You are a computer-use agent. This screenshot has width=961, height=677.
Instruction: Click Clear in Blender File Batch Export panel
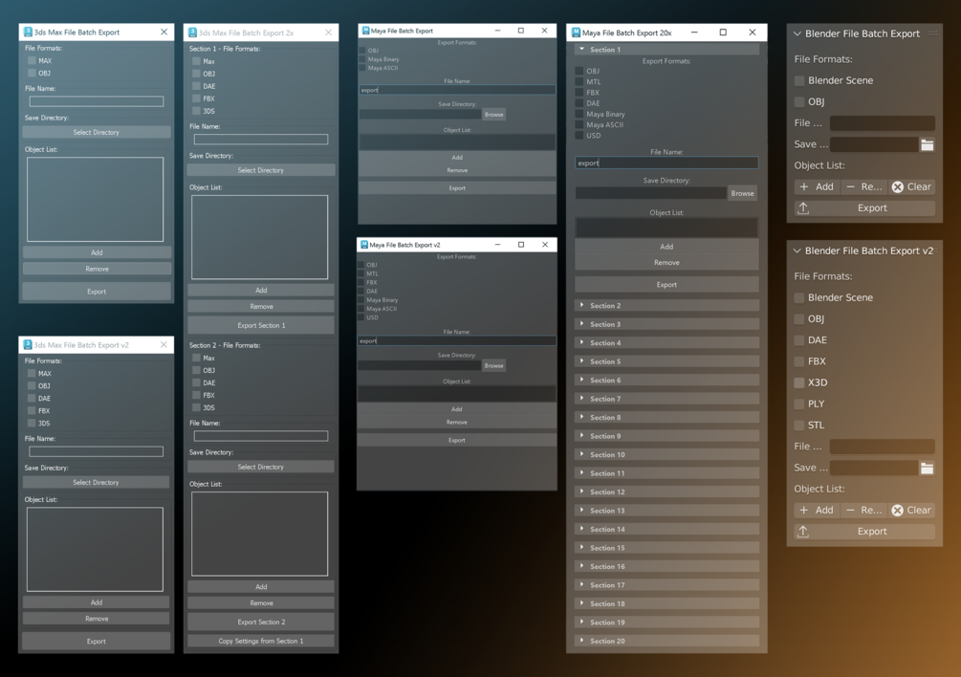(x=911, y=186)
